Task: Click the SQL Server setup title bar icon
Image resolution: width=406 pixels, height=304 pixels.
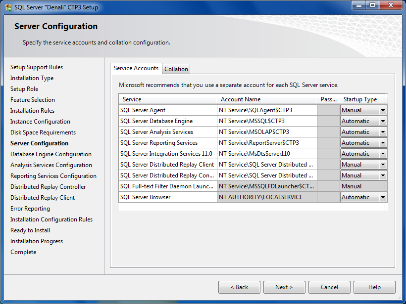Action: pos(8,7)
